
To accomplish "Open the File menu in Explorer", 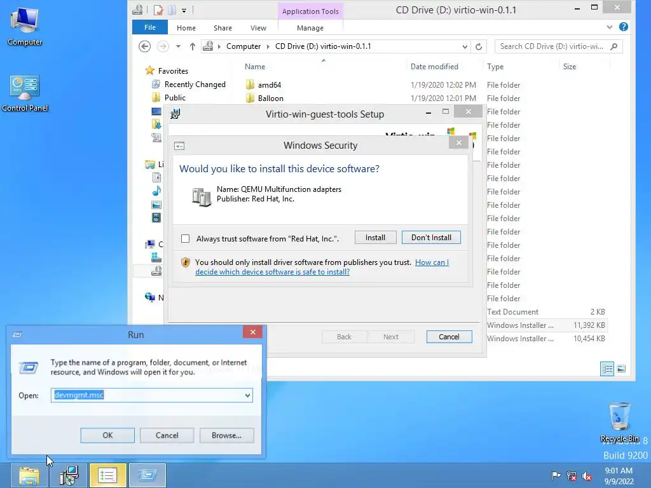I will coord(150,27).
